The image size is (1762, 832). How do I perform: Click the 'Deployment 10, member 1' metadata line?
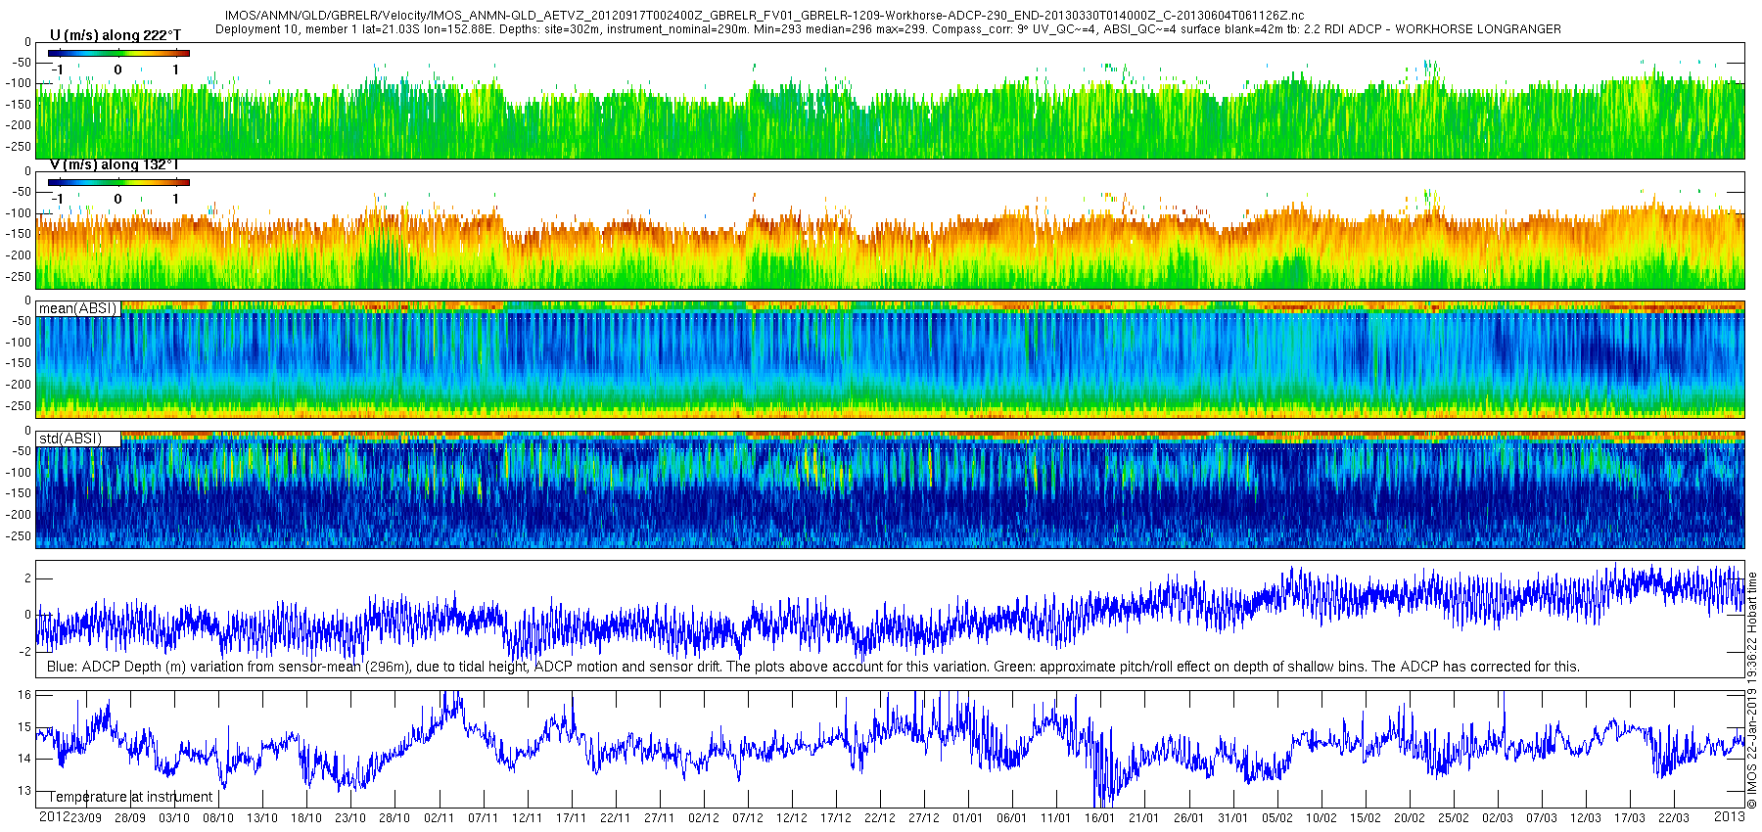888,29
